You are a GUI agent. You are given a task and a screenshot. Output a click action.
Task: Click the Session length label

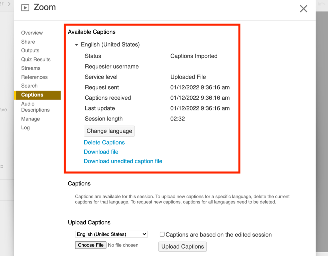tap(103, 119)
